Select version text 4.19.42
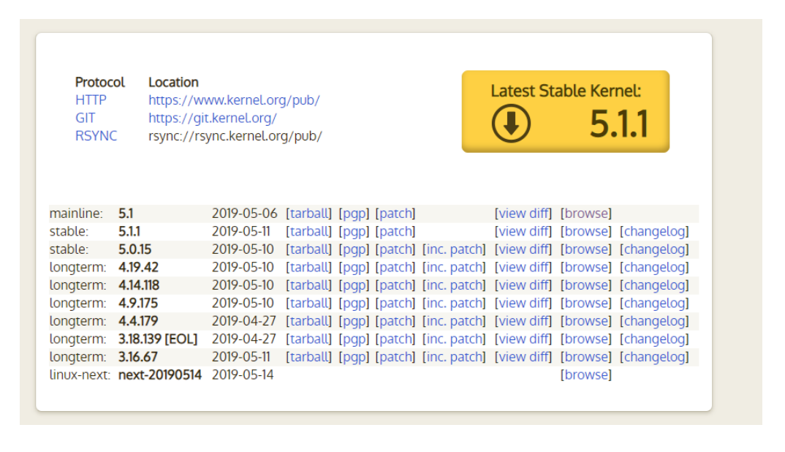This screenshot has width=785, height=452. (138, 268)
